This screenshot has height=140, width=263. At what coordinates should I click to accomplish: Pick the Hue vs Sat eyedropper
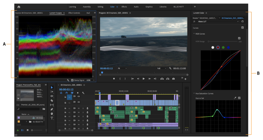[235, 98]
